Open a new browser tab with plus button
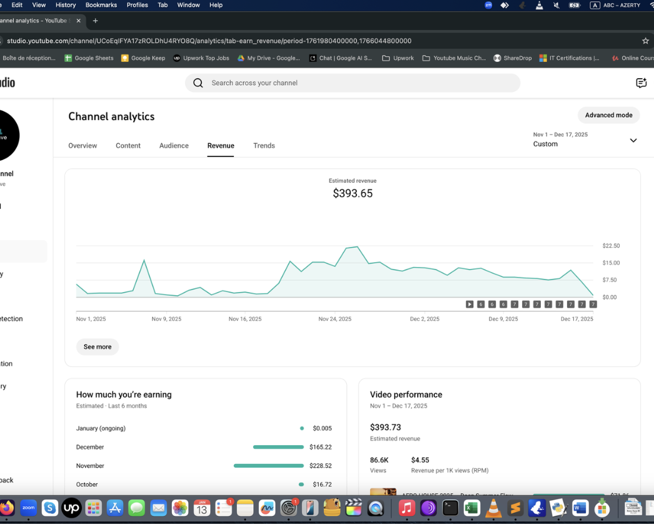This screenshot has width=654, height=524. pos(95,21)
